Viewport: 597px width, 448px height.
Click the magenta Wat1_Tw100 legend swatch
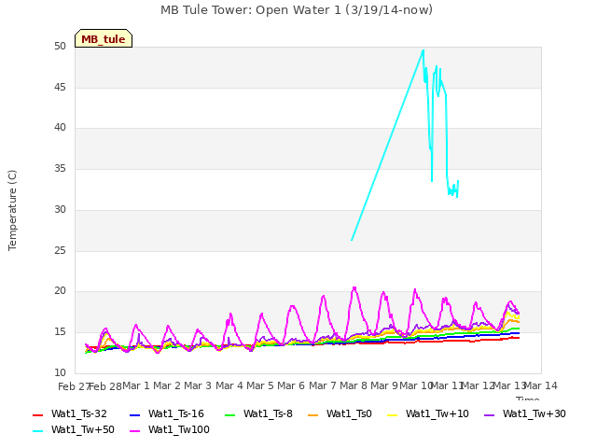click(x=134, y=431)
